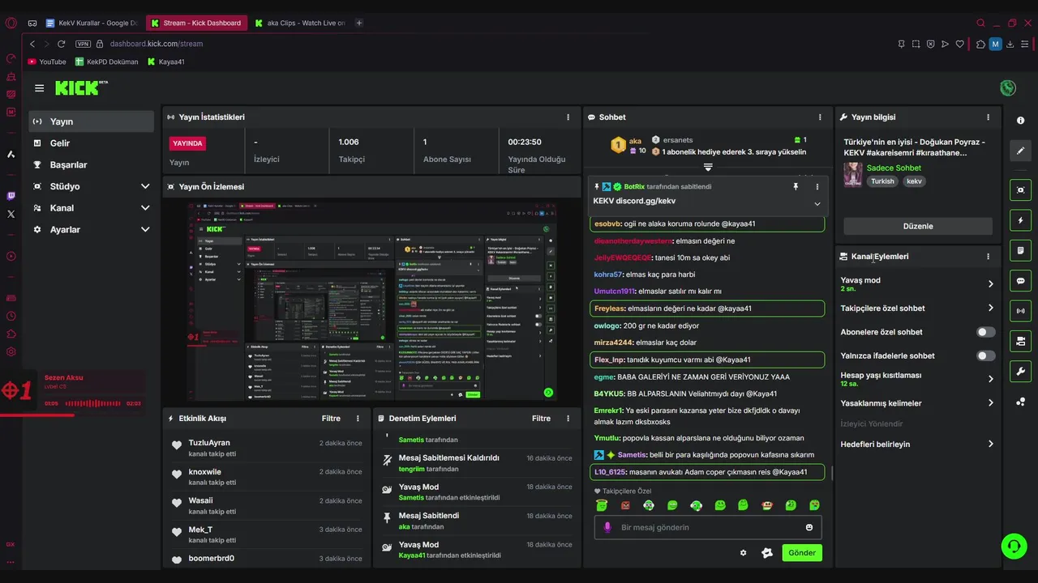Collapse the pinned message chevron
This screenshot has height=583, width=1038.
pyautogui.click(x=817, y=204)
